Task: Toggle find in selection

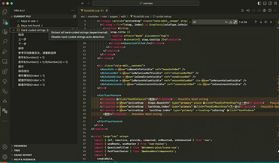Action: click(266, 22)
